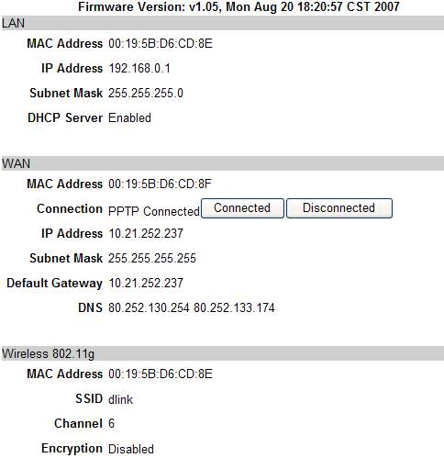Click the WAN IP Address label
Image resolution: width=444 pixels, height=469 pixels.
click(72, 233)
